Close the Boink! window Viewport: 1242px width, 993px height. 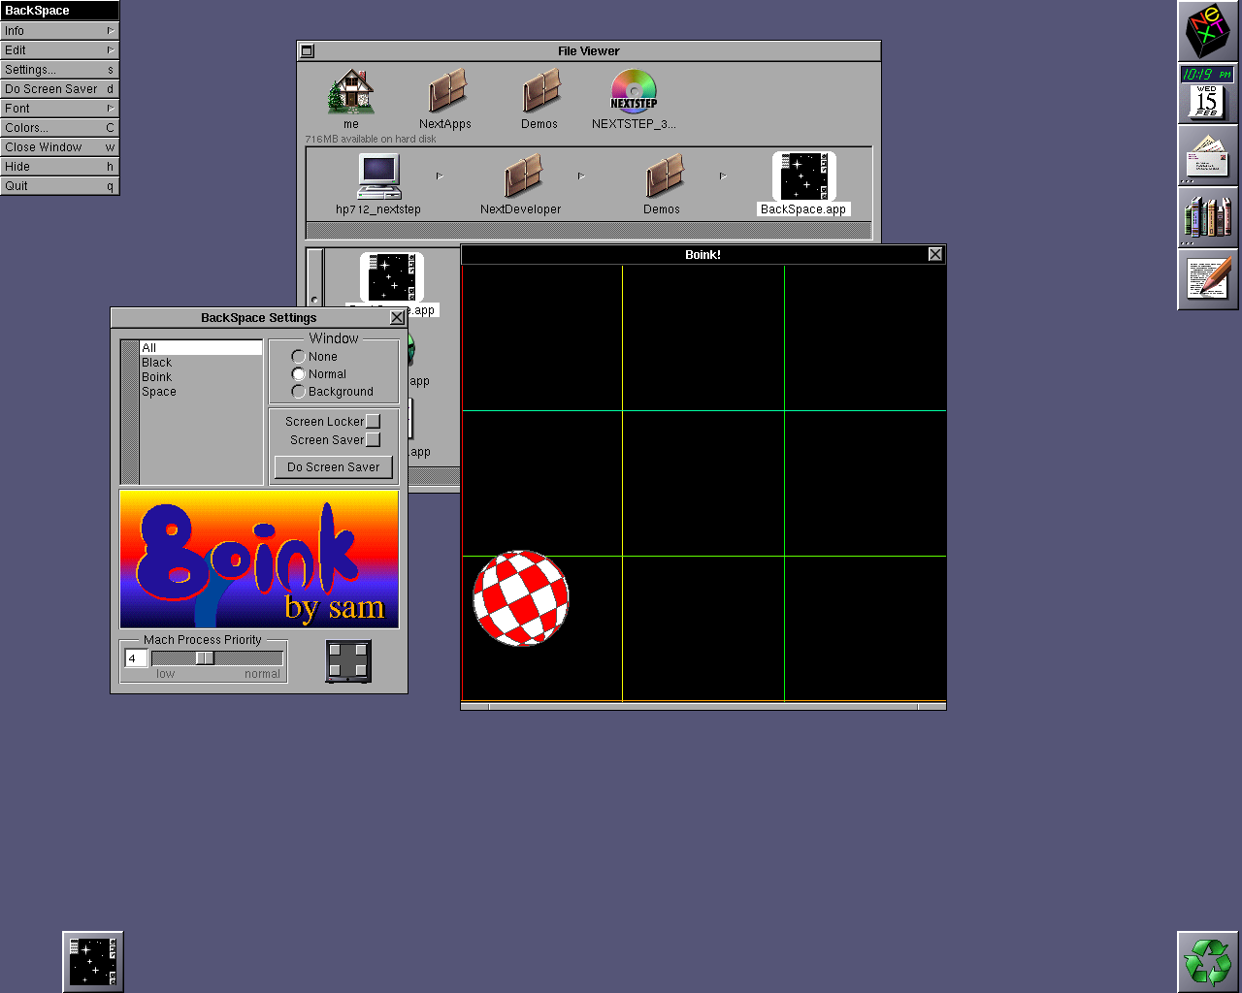tap(935, 254)
